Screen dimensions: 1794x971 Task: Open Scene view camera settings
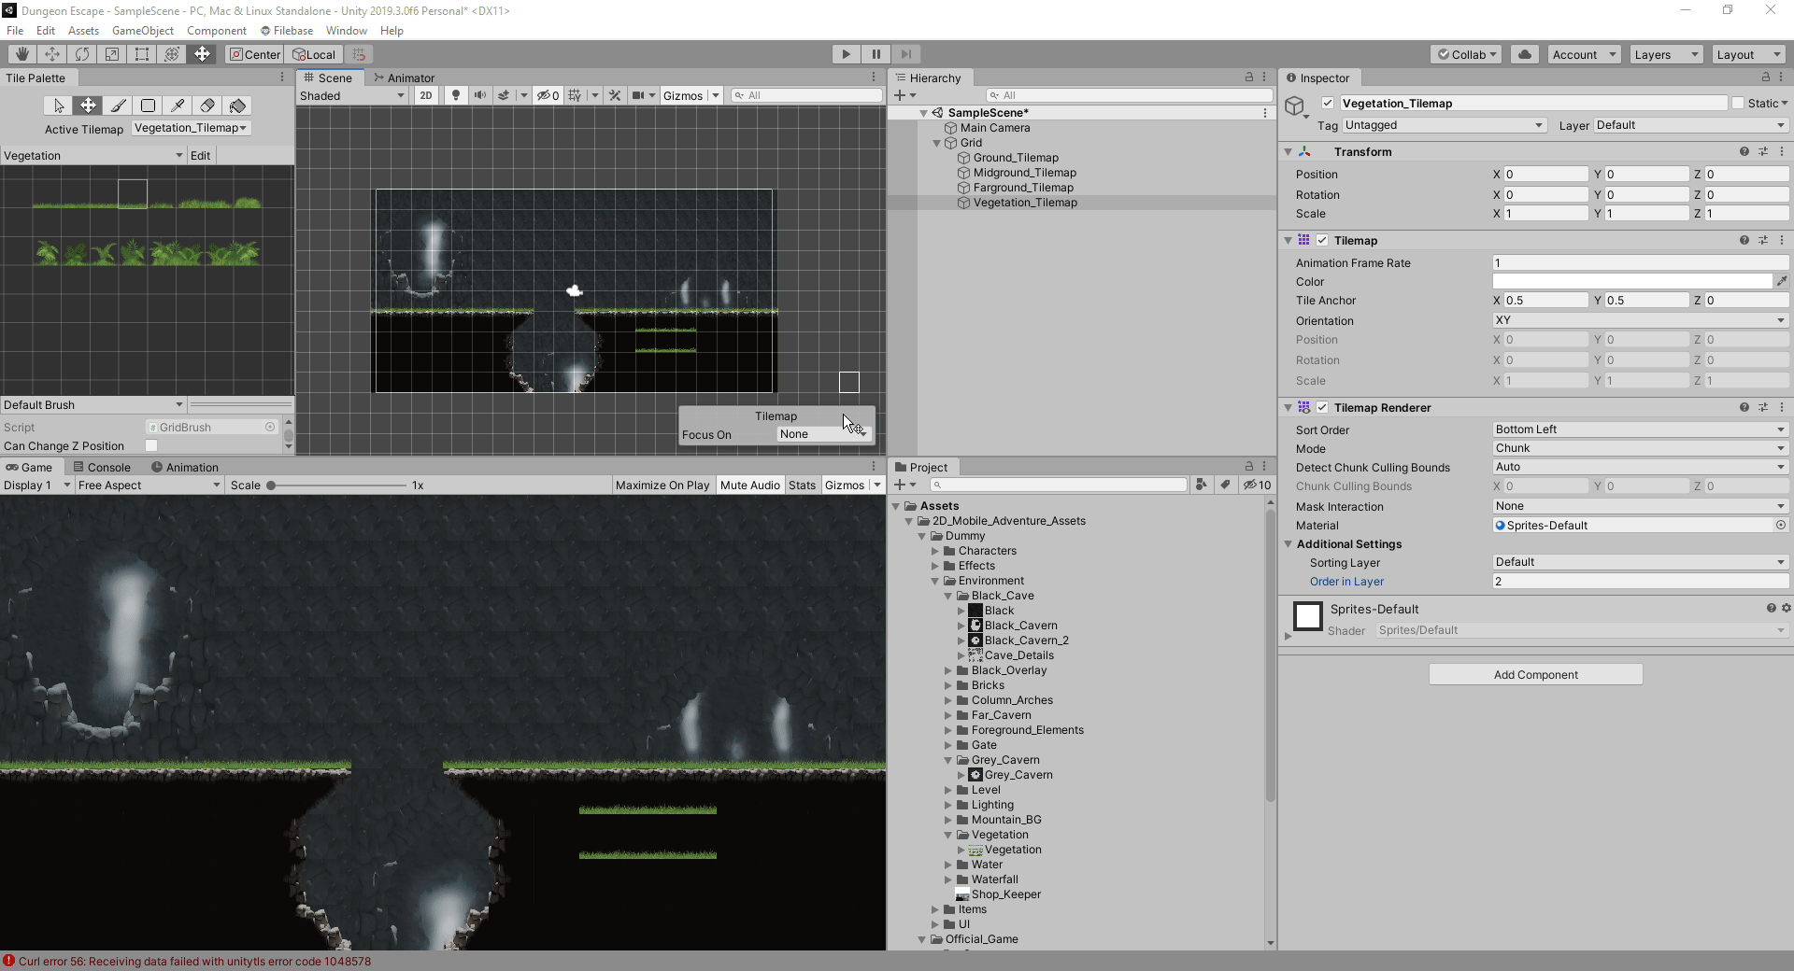tap(638, 95)
